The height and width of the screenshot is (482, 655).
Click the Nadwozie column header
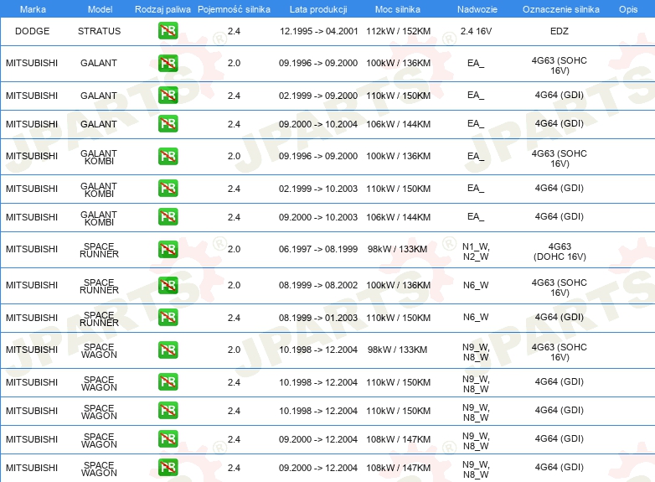point(477,9)
